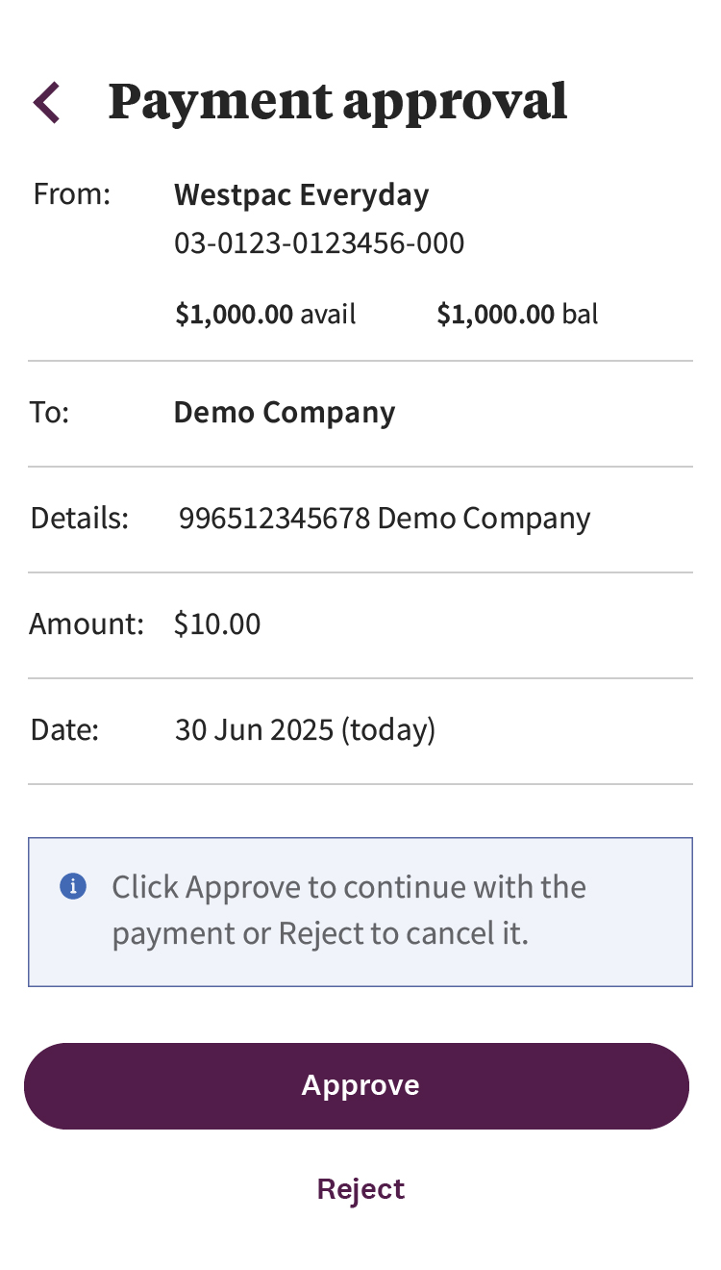Click the To: label
The width and height of the screenshot is (721, 1270).
point(50,413)
